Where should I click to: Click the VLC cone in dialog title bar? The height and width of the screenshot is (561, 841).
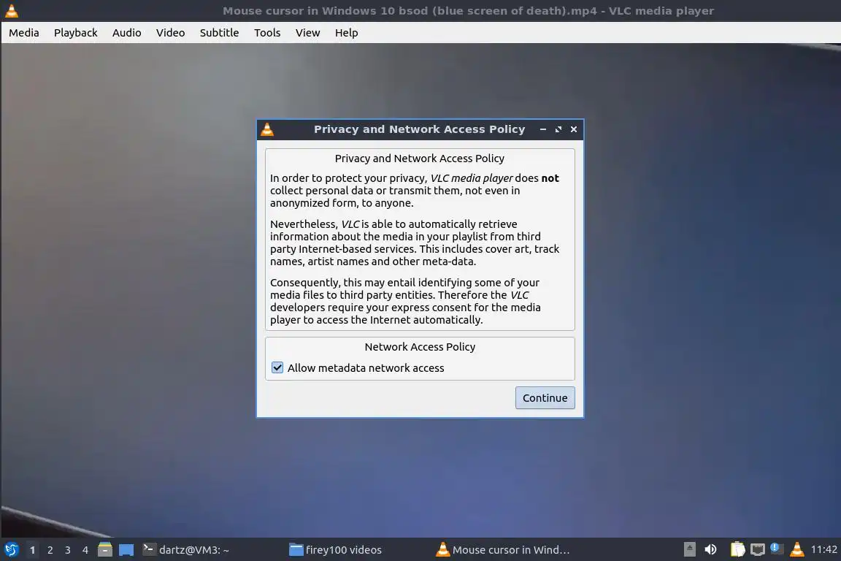point(267,129)
